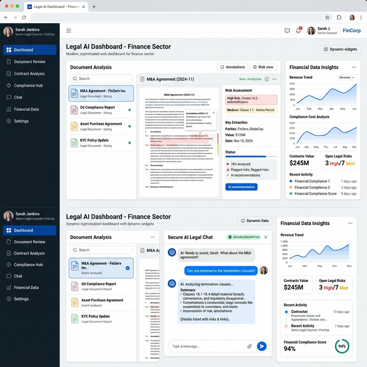The height and width of the screenshot is (367, 367).
Task: Open the browser kebab menu
Action: pos(361,17)
